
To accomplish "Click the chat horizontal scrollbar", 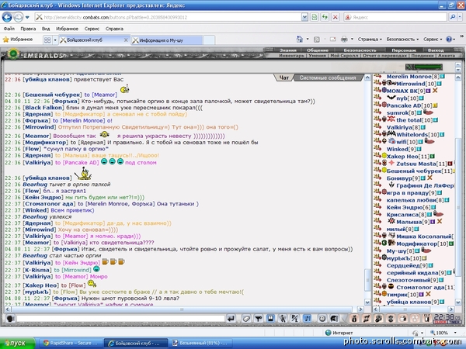I will coord(183,309).
